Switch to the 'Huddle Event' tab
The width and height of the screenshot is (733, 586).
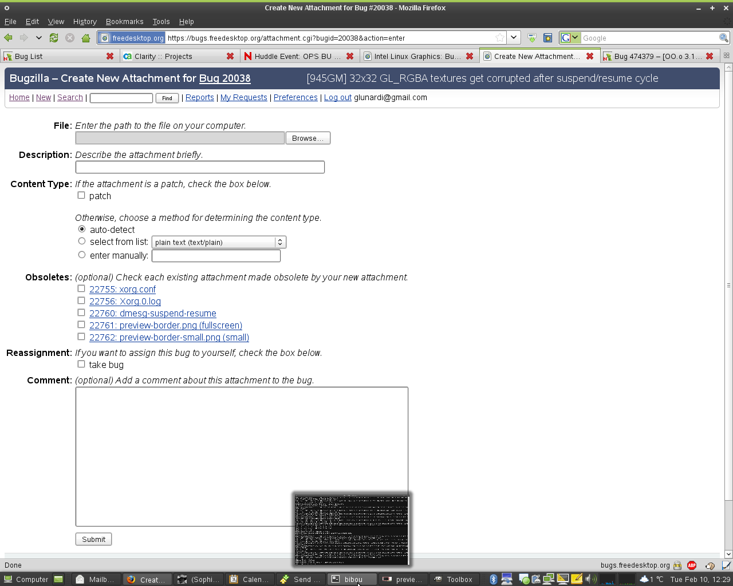pyautogui.click(x=297, y=56)
